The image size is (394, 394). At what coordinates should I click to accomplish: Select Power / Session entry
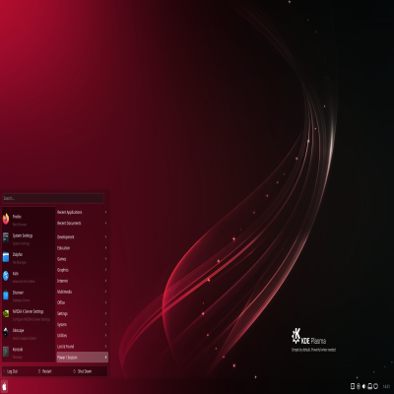pyautogui.click(x=83, y=358)
